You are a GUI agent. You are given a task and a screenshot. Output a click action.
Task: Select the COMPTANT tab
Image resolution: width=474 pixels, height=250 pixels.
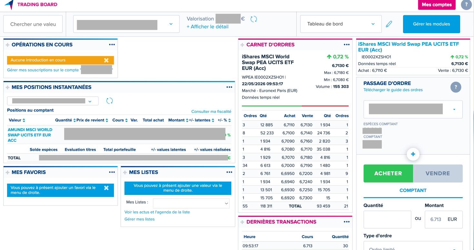click(x=413, y=190)
